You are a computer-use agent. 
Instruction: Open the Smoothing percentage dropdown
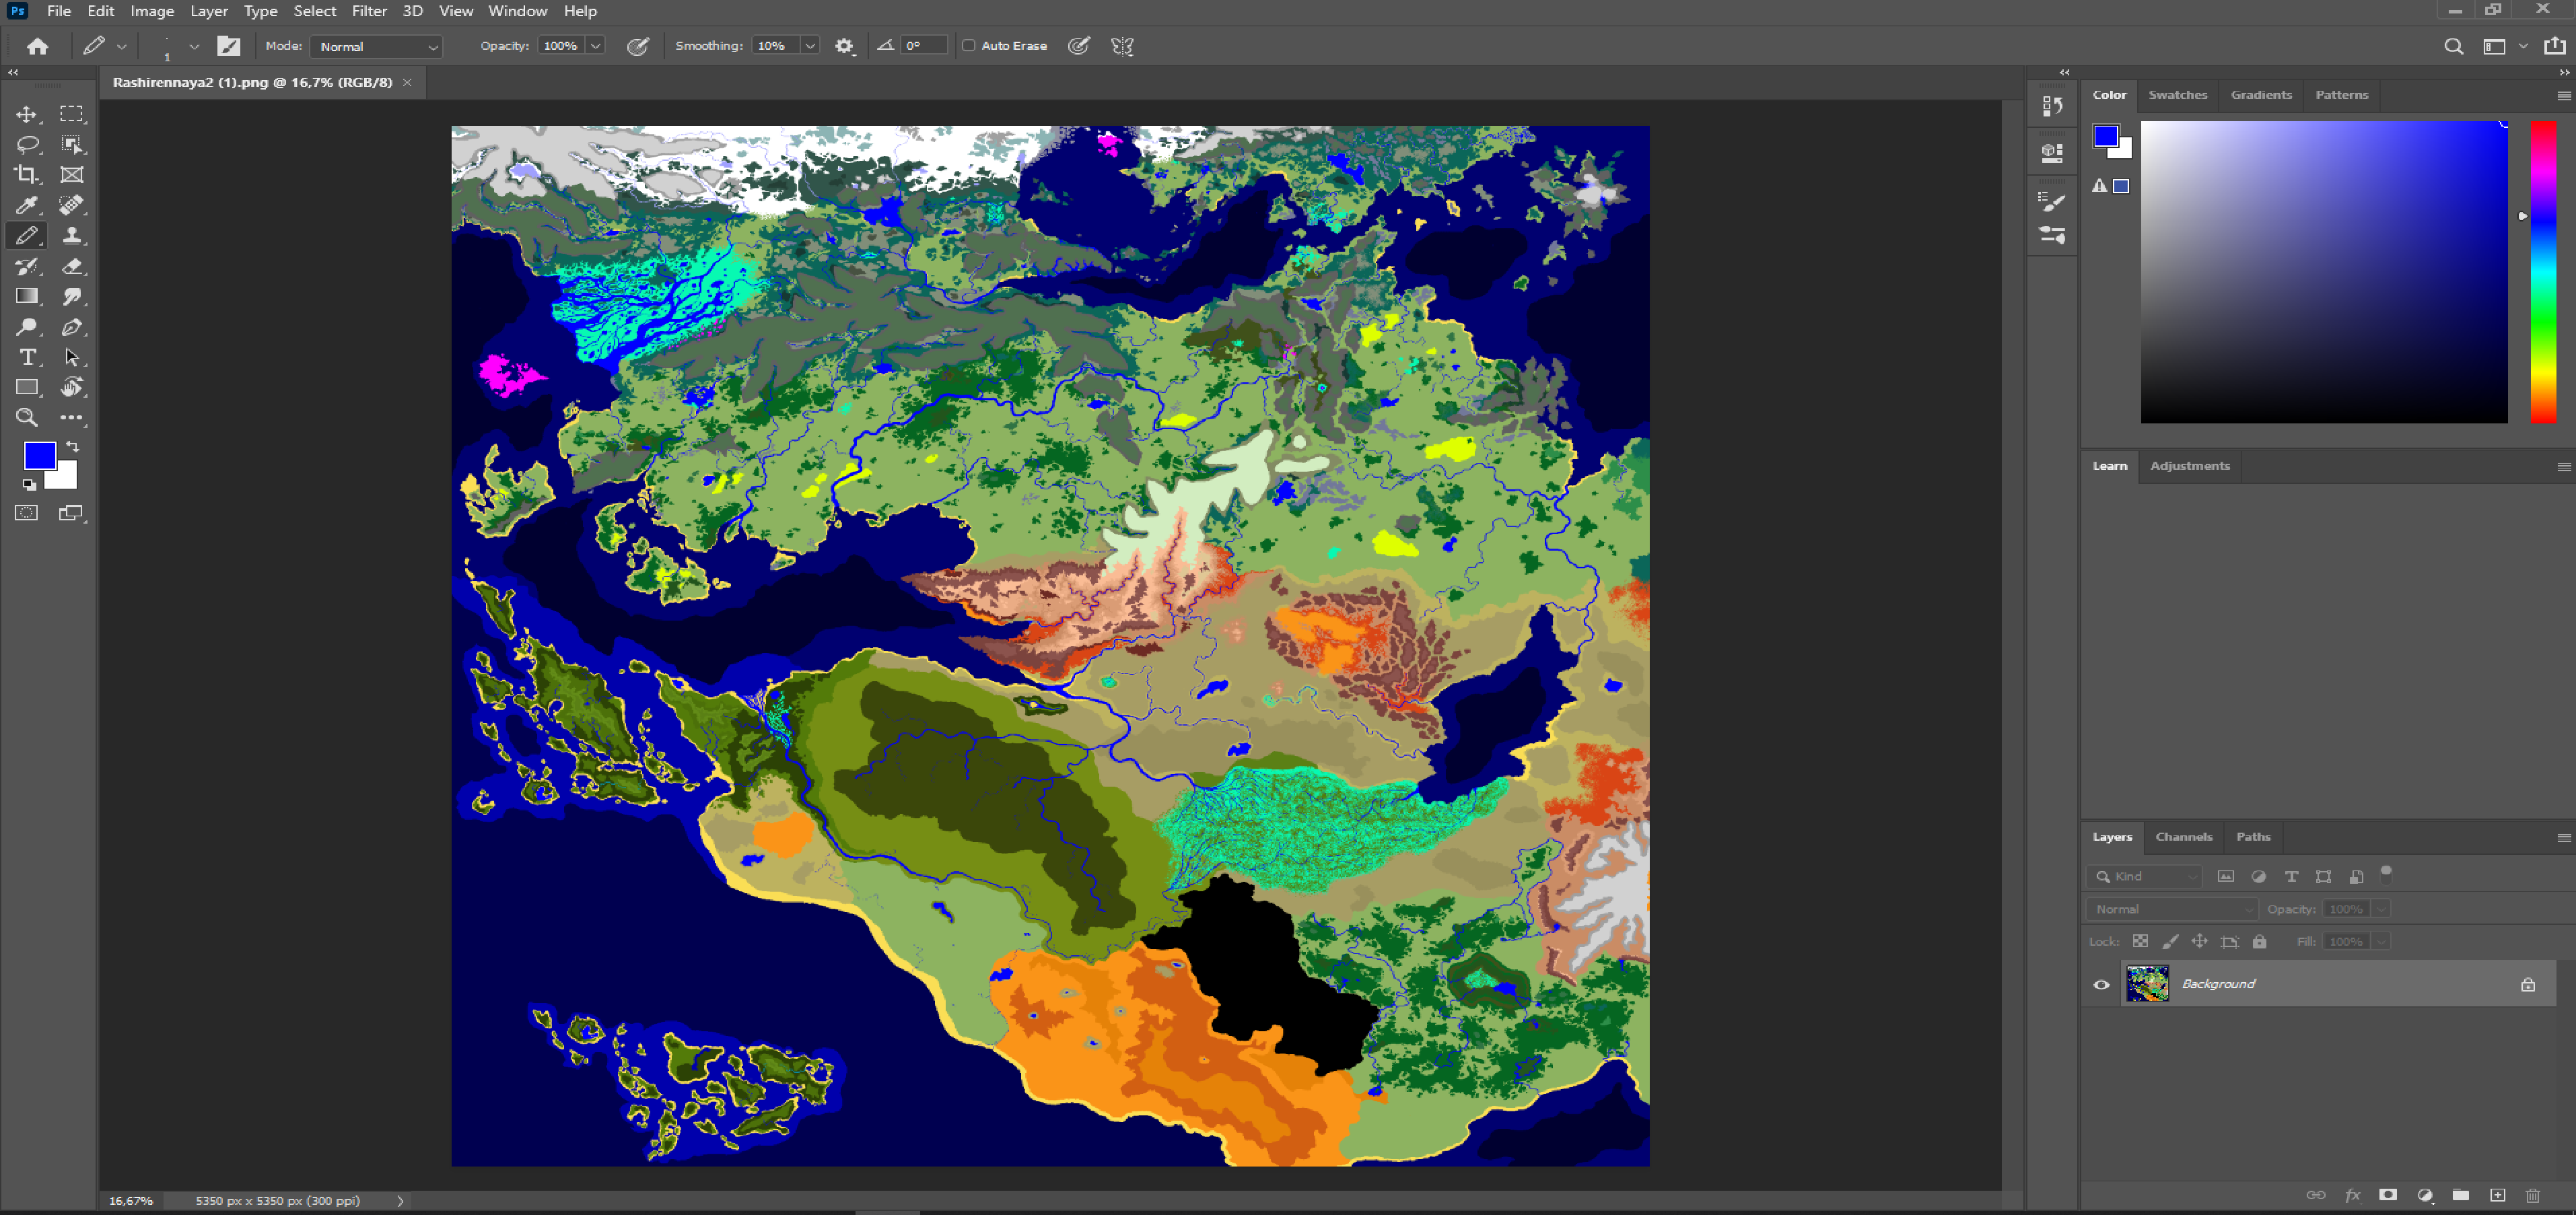point(810,46)
